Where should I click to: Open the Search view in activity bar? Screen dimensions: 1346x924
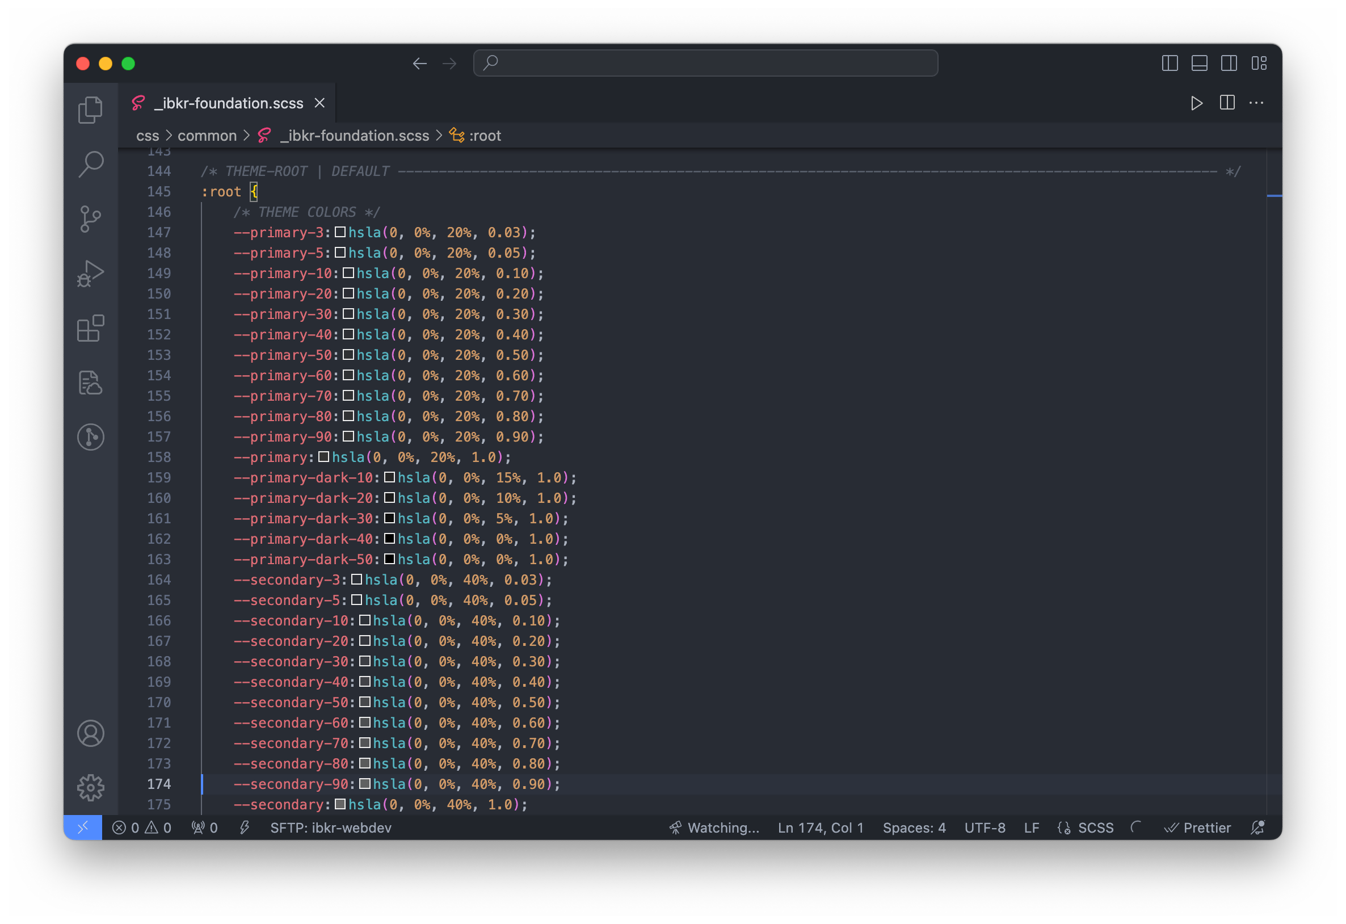pyautogui.click(x=90, y=164)
